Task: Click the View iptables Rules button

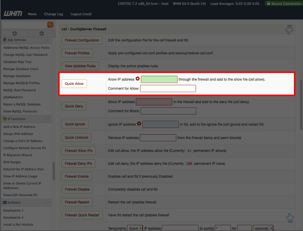Action: (x=80, y=66)
